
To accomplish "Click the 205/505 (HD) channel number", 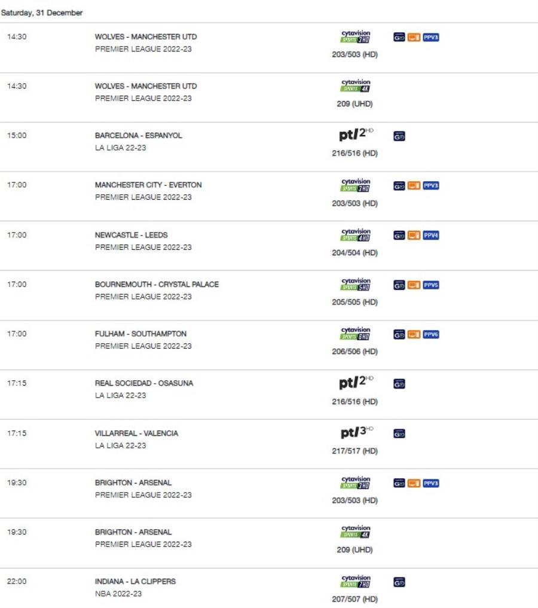I will [355, 302].
